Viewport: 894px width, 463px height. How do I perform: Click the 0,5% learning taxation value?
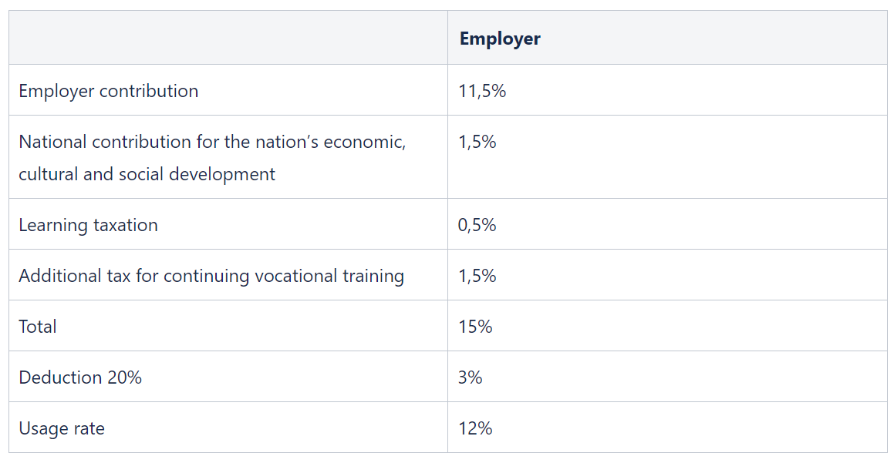coord(477,225)
